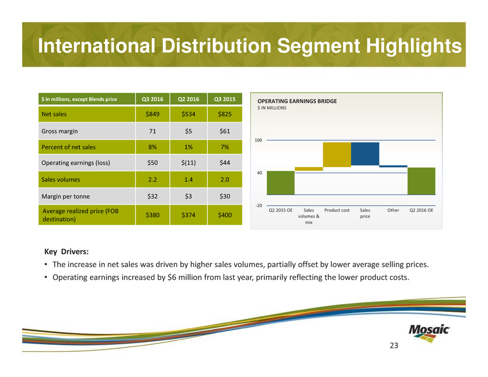This screenshot has height=377, width=488.
Task: Click the Mosaic logo
Action: 429,330
